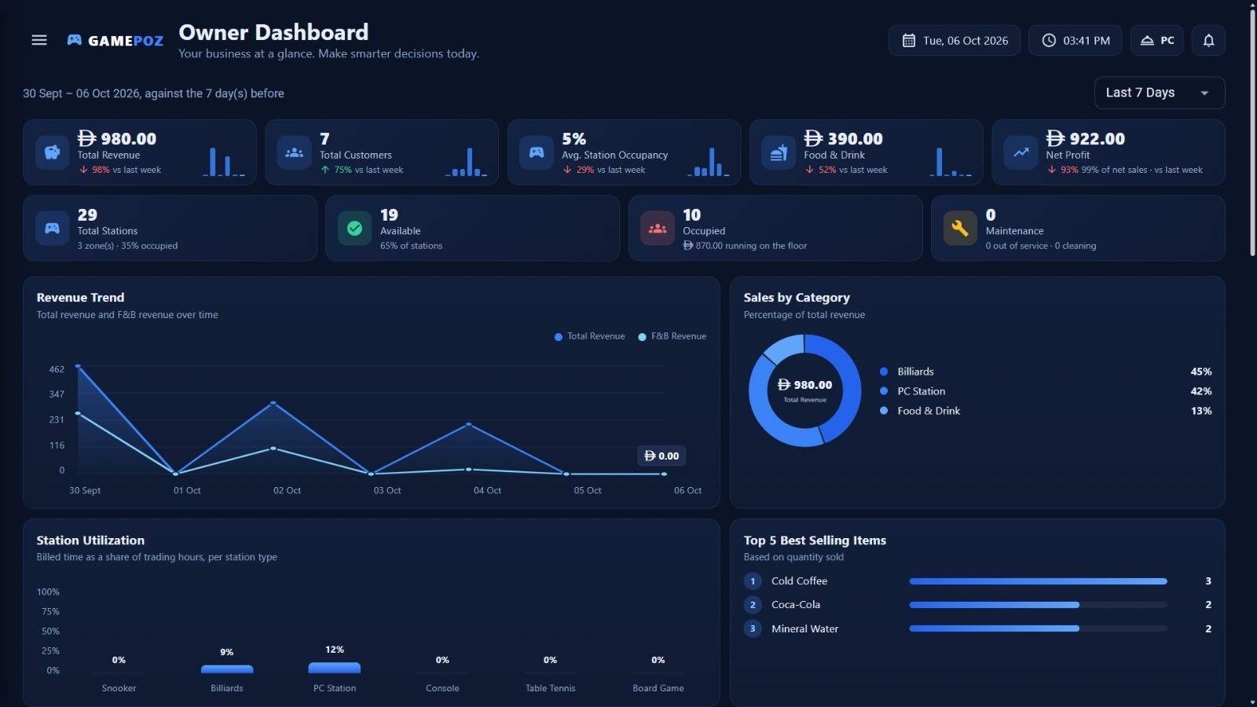The image size is (1257, 707).
Task: Click the ₿ 870.00 running on the floor text
Action: (x=745, y=246)
